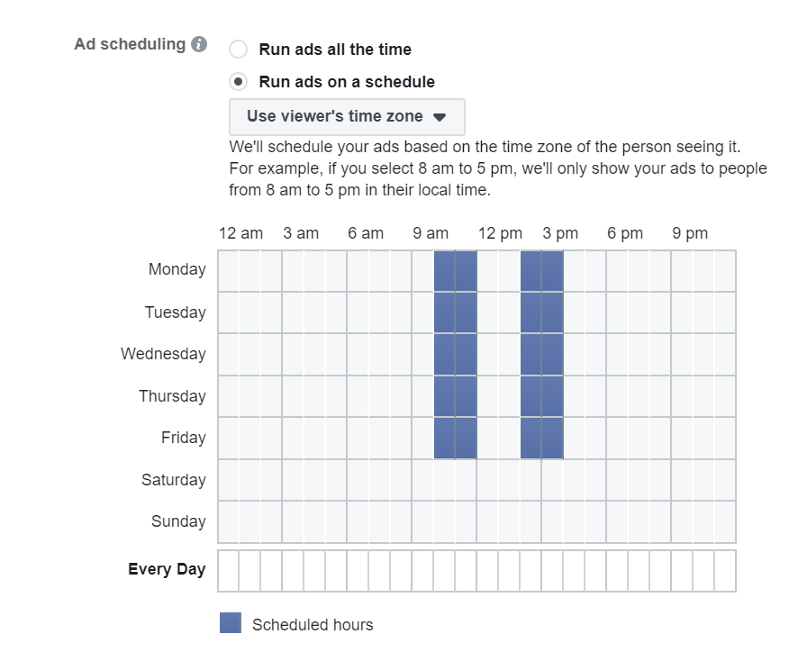Open the Use viewer's time zone dropdown
This screenshot has width=789, height=670.
(347, 117)
